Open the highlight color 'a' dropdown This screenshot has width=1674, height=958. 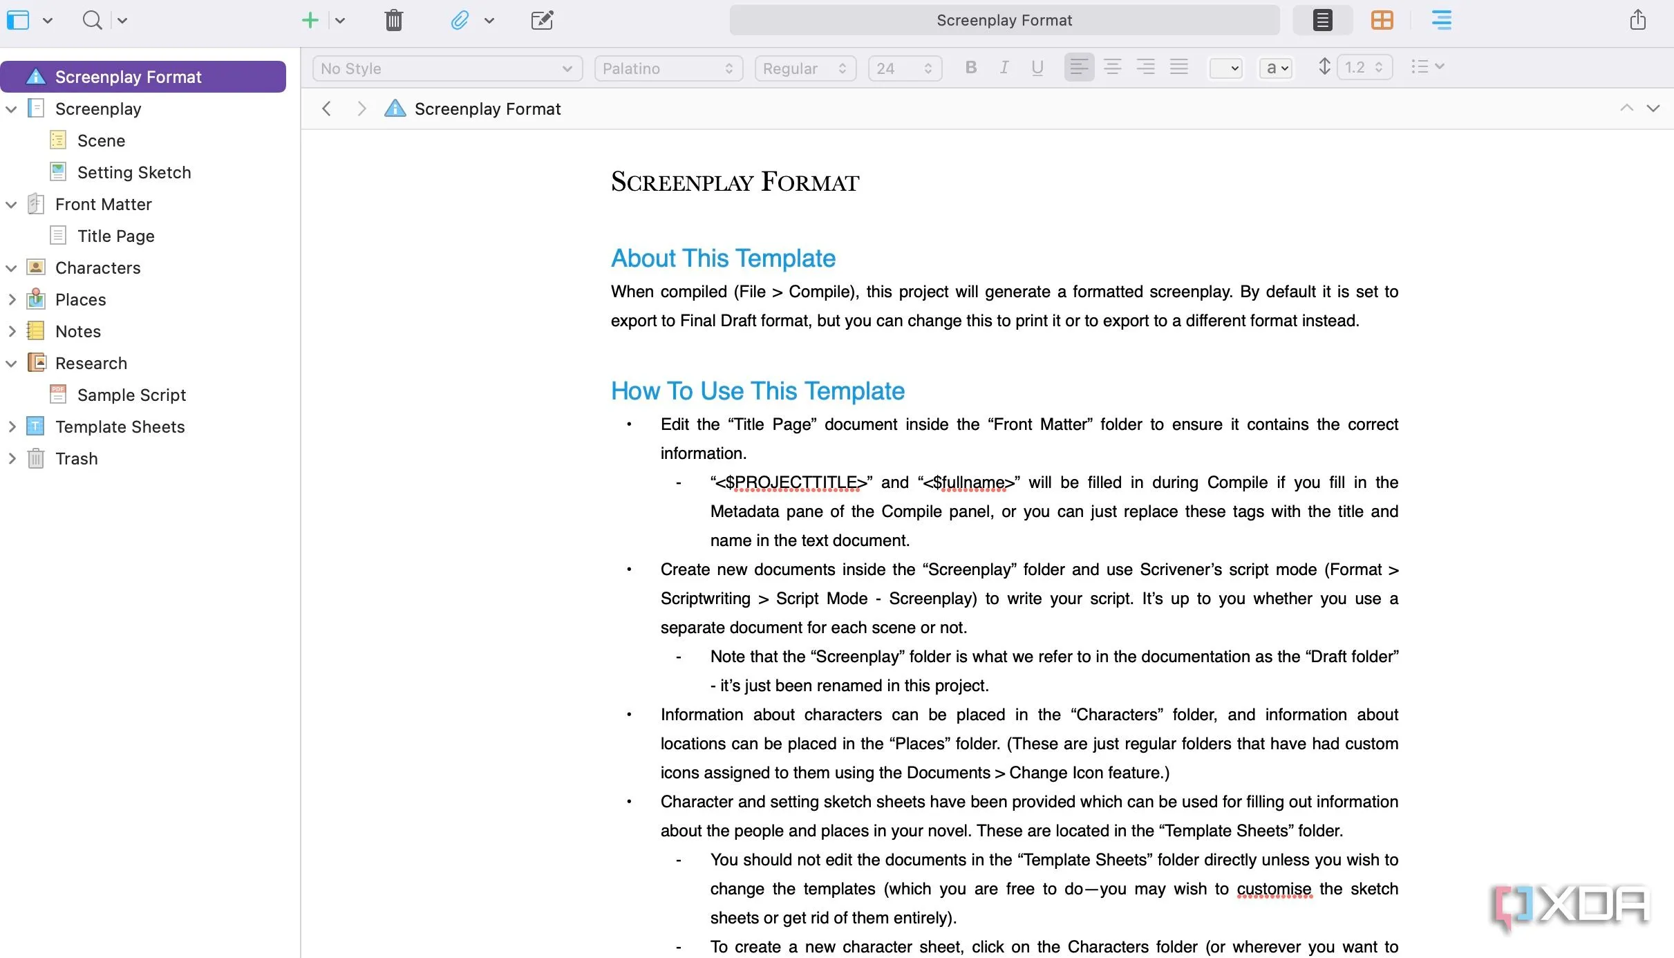[x=1275, y=68]
